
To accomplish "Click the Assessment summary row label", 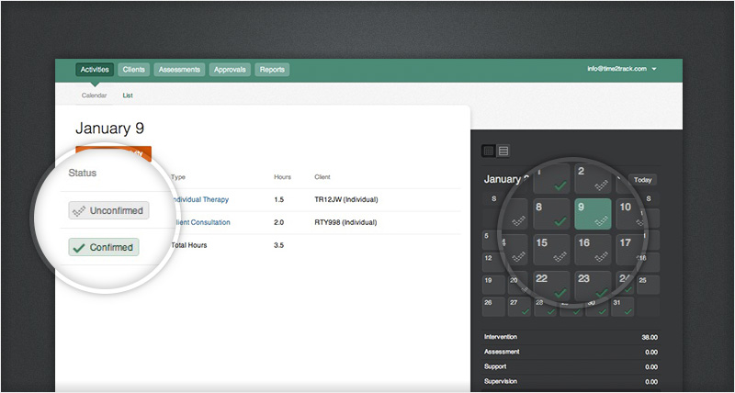I will pyautogui.click(x=502, y=352).
